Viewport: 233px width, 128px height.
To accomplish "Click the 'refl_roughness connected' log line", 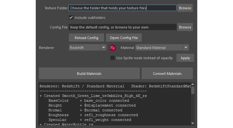I will point(109,115).
